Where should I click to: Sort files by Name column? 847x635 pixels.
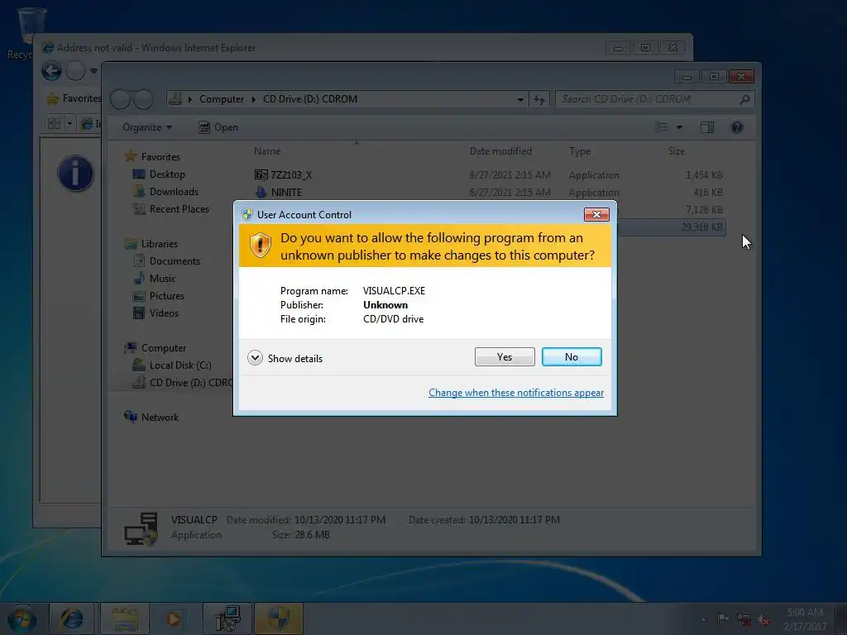(267, 151)
